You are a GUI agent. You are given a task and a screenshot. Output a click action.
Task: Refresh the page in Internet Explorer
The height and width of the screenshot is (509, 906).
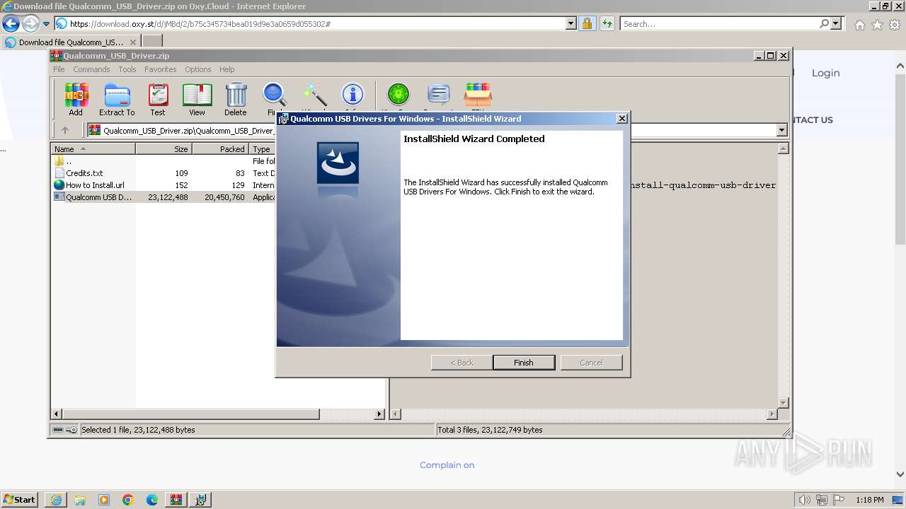click(607, 24)
